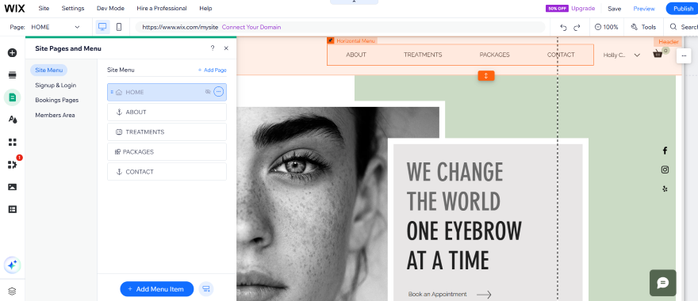Open the Layers icon at sidebar bottom

click(13, 291)
